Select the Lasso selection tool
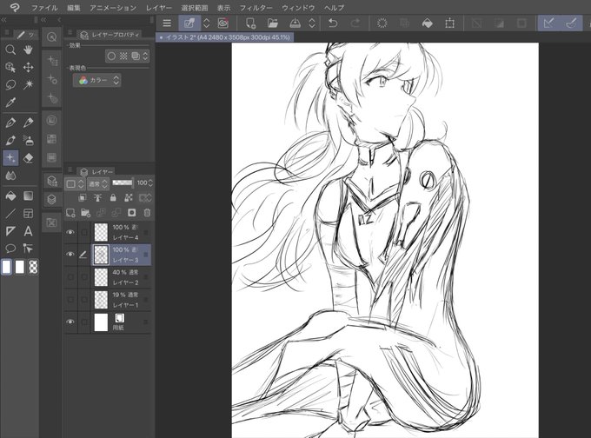 pos(10,85)
